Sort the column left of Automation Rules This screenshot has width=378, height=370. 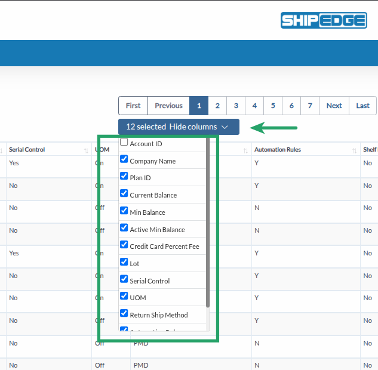[x=245, y=151]
